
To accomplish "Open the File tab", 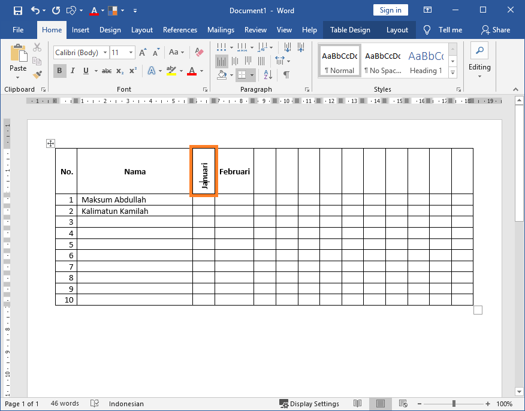I will tap(18, 30).
